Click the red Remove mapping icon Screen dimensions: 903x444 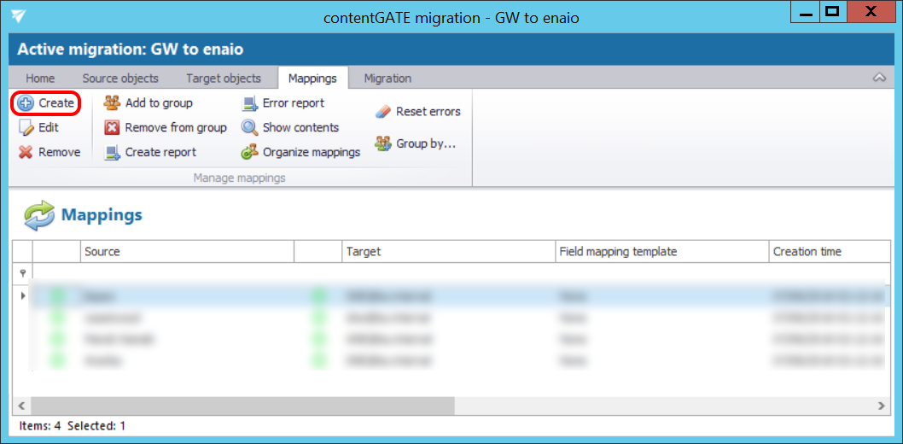26,153
